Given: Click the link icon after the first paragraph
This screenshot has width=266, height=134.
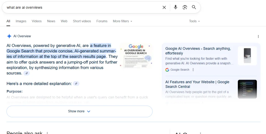Looking at the screenshot, I should coord(26,73).
